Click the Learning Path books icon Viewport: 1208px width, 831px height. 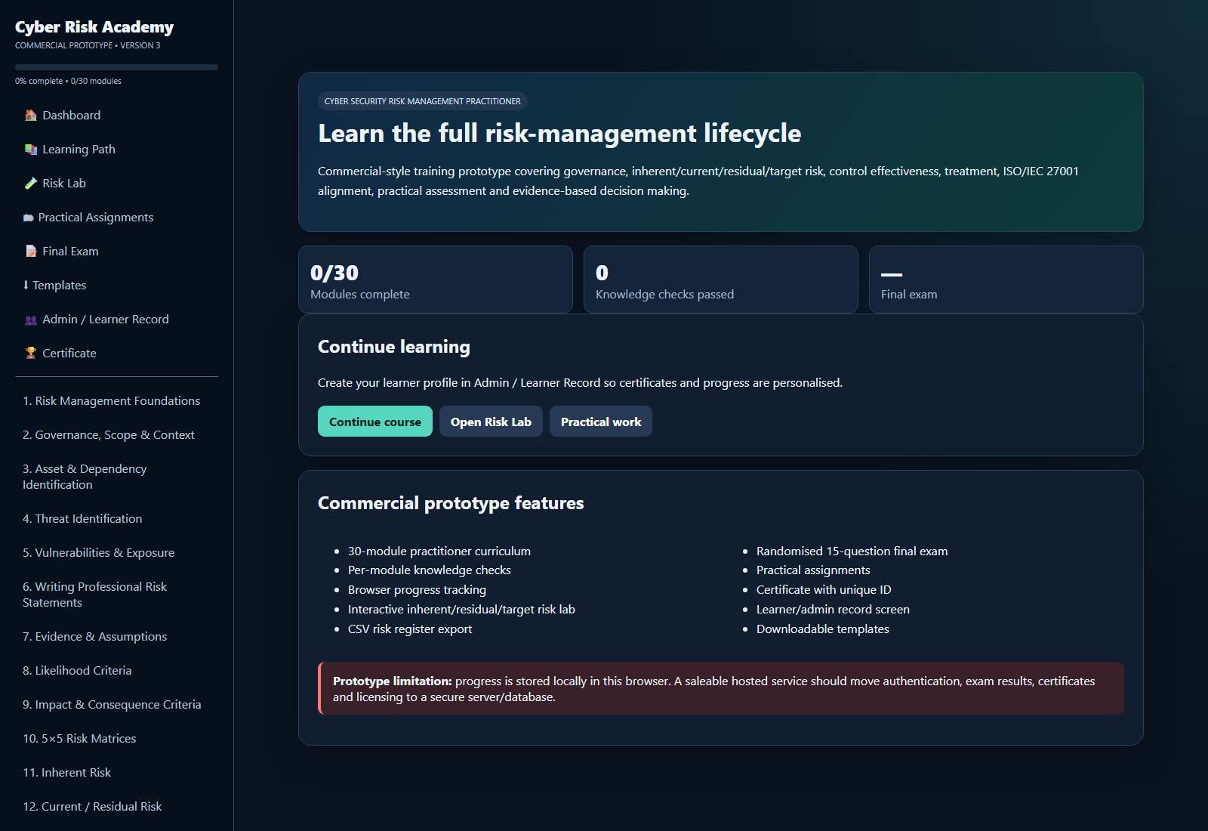[x=31, y=149]
